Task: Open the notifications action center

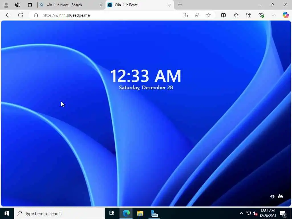Action: [283, 214]
